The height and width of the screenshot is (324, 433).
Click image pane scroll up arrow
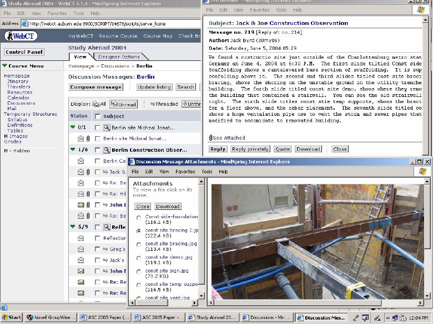427,181
